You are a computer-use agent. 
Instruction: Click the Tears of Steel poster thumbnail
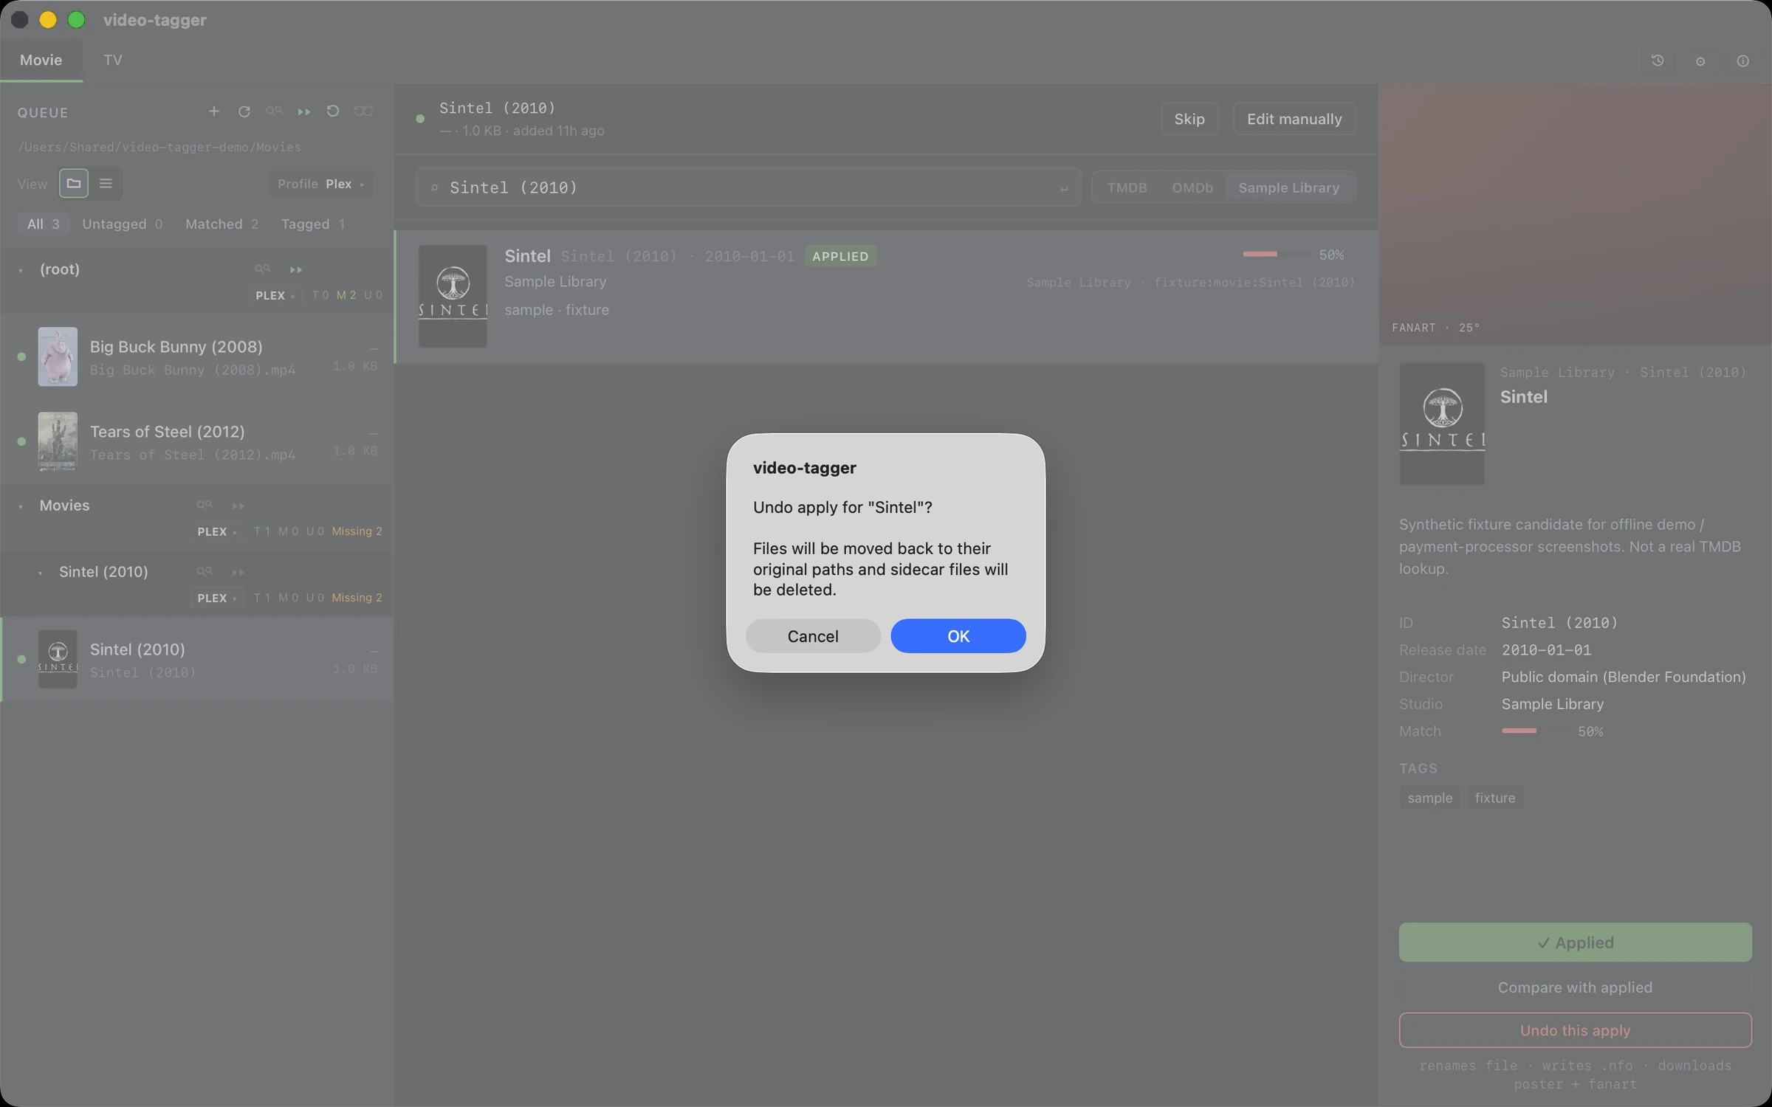pos(58,441)
